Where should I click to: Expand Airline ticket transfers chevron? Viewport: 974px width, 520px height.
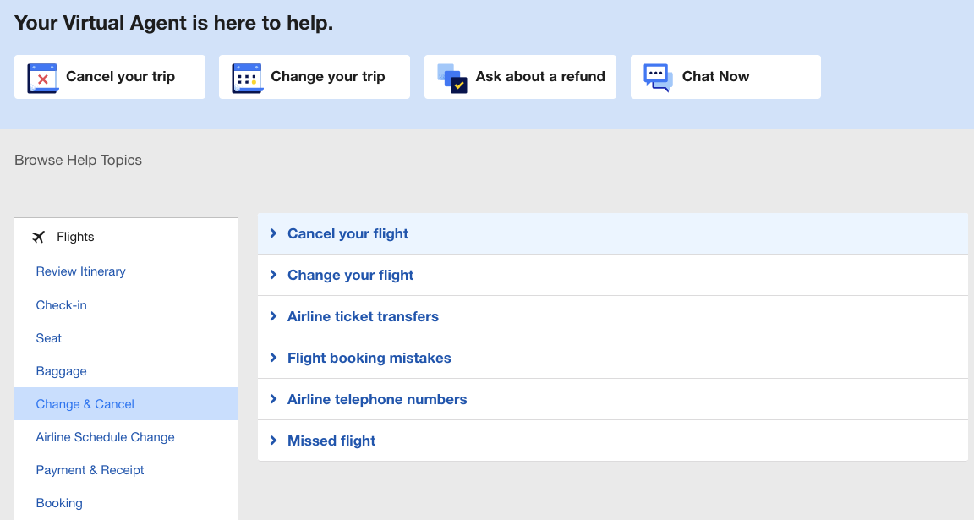pos(273,316)
